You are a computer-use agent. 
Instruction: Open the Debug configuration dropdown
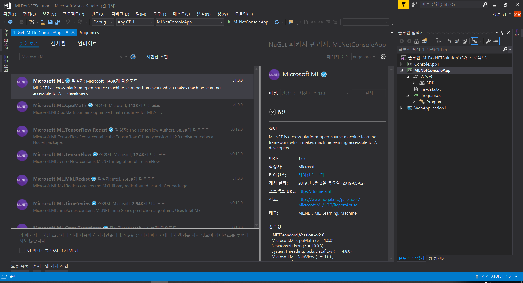[103, 22]
